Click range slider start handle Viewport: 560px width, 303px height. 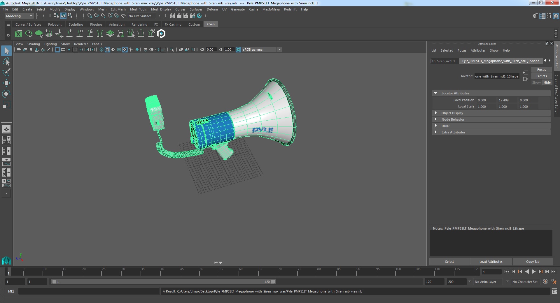pyautogui.click(x=54, y=282)
